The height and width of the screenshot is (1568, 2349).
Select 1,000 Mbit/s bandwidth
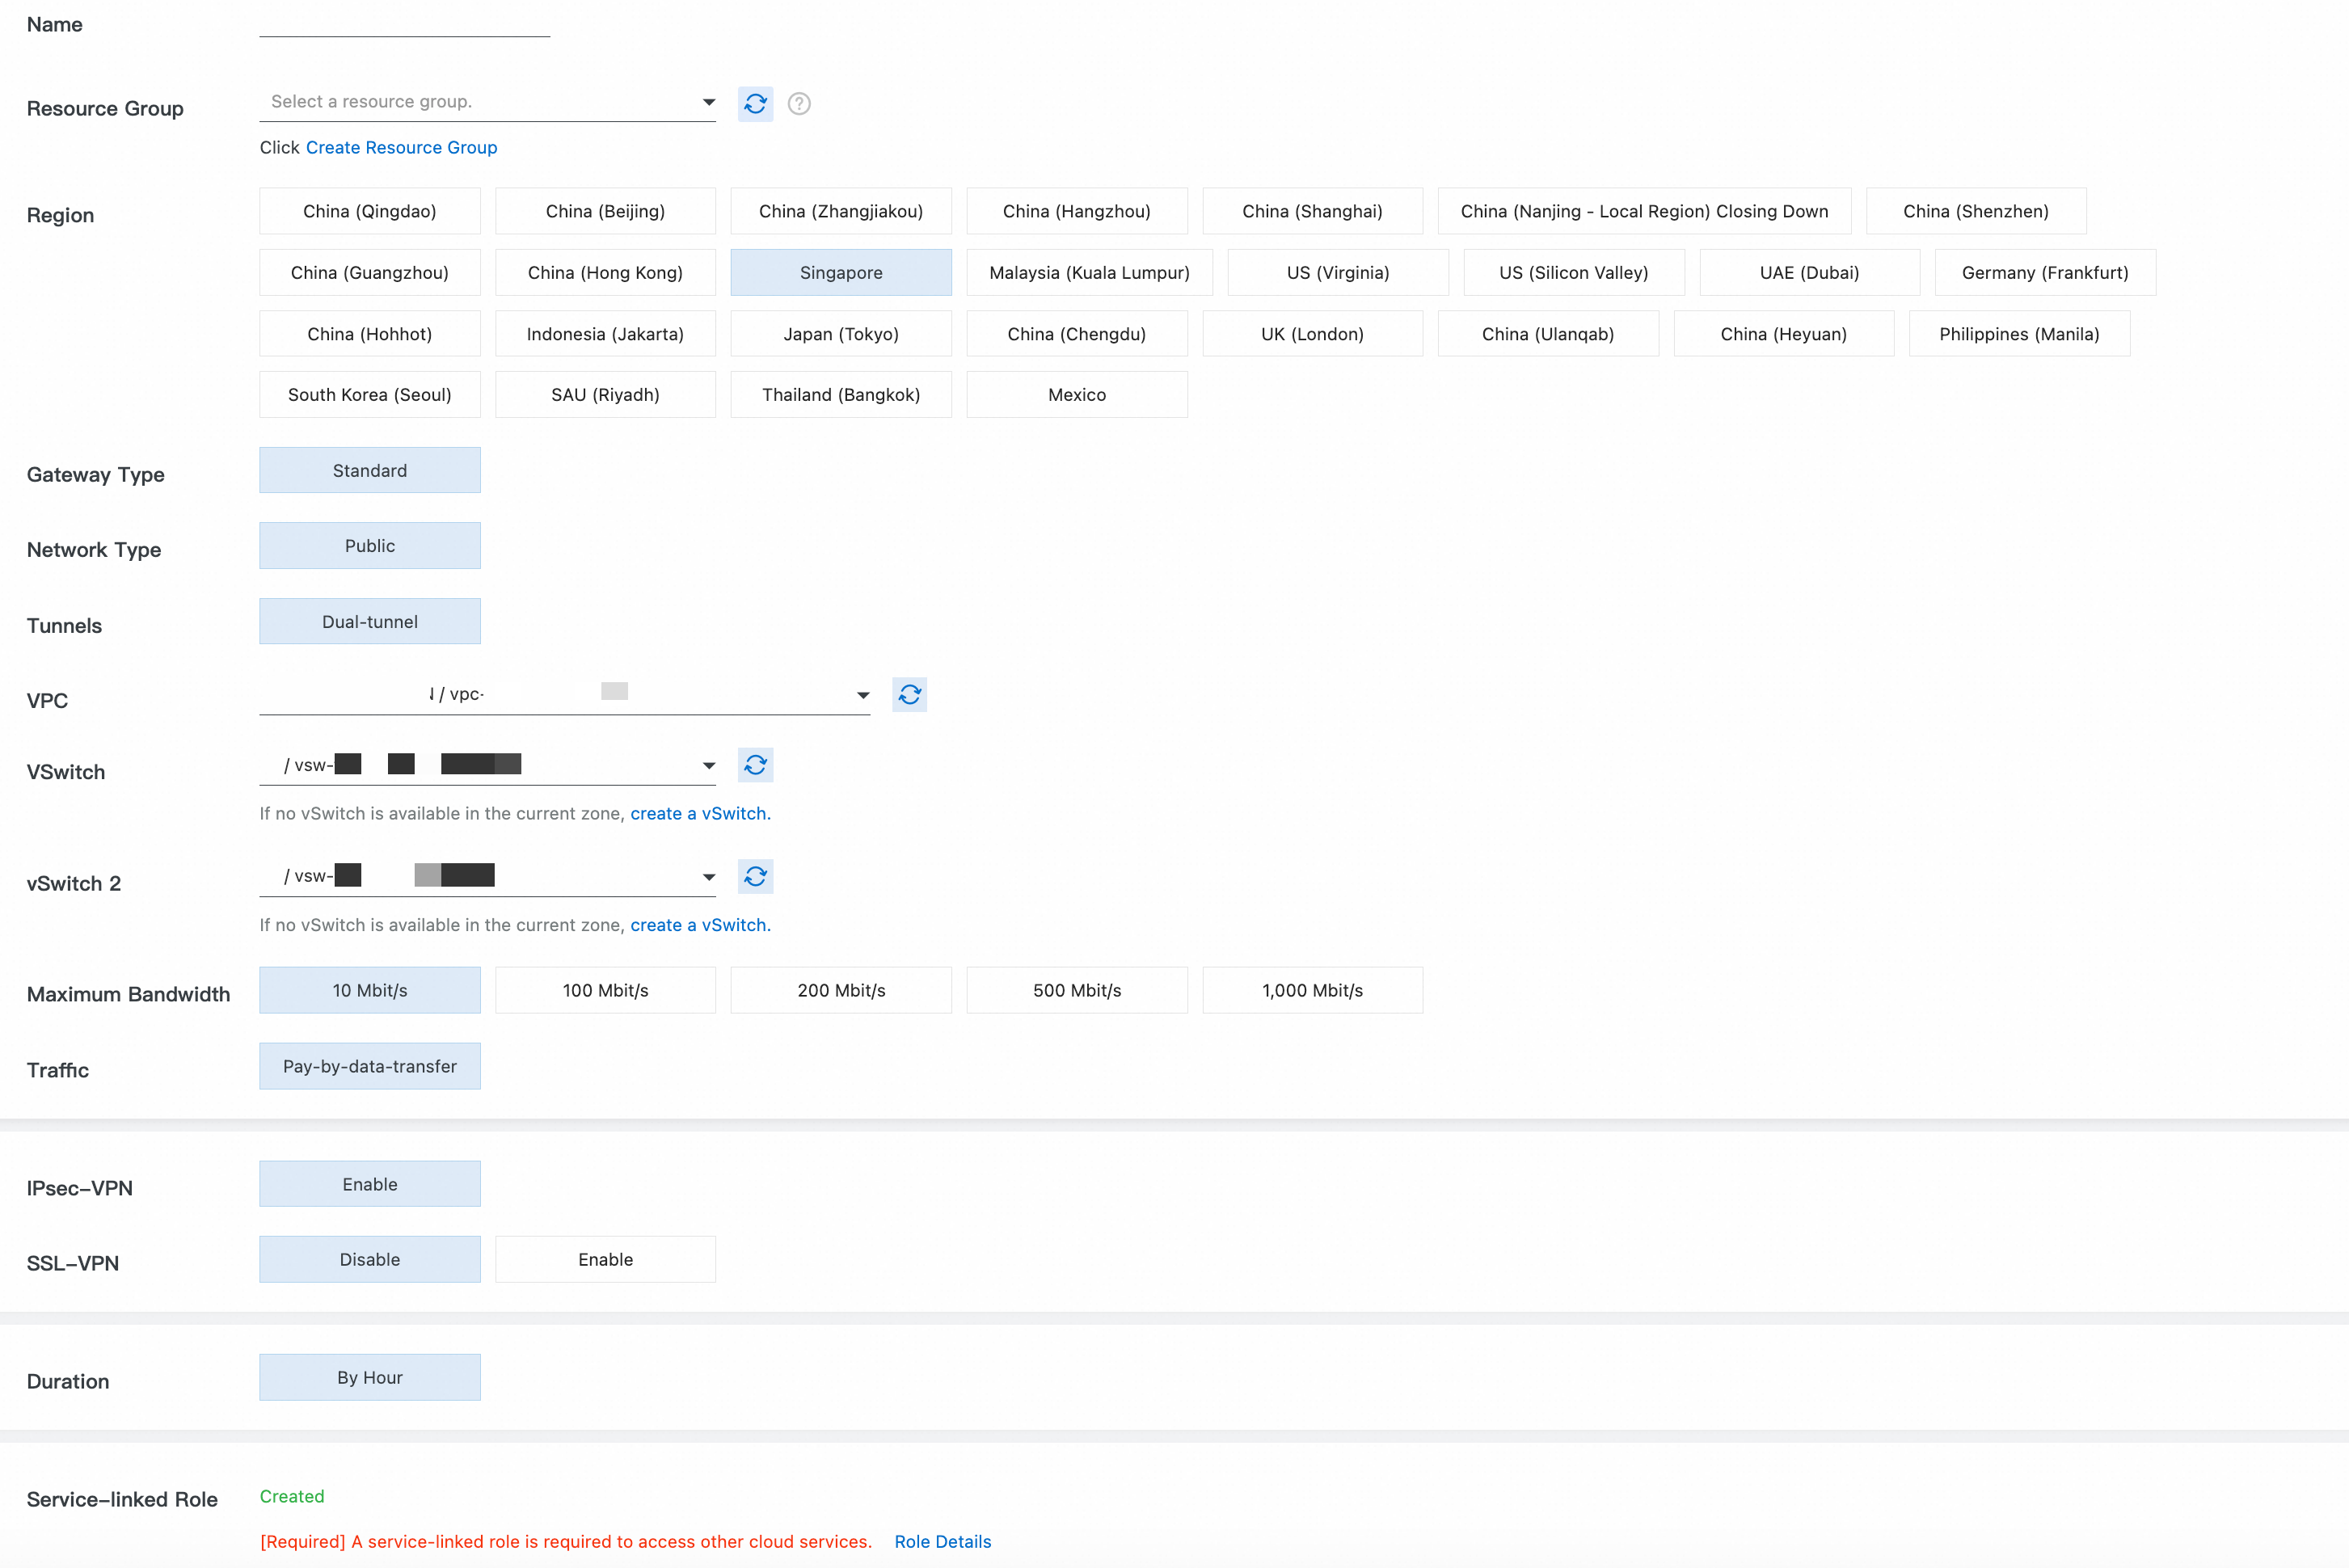(x=1312, y=990)
